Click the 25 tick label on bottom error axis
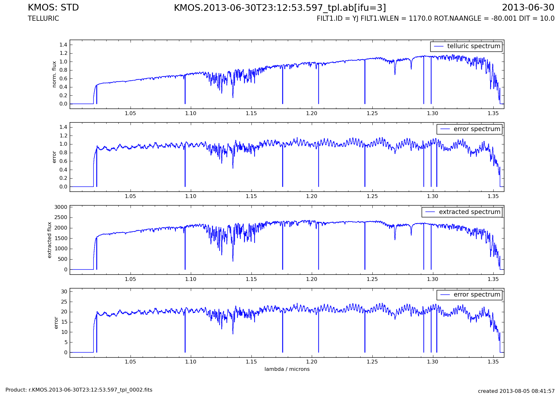 pos(64,302)
